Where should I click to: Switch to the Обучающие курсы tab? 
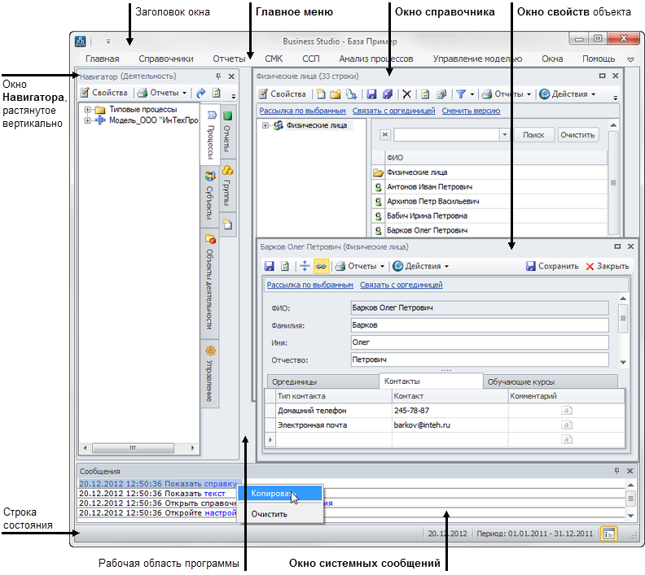pyautogui.click(x=529, y=381)
